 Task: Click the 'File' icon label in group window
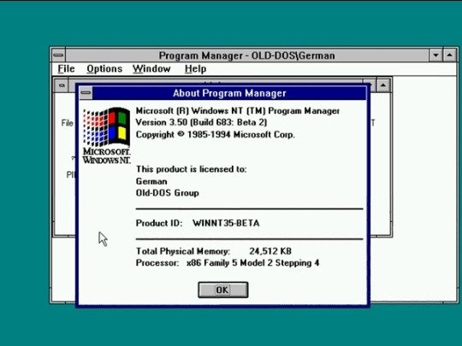click(68, 123)
